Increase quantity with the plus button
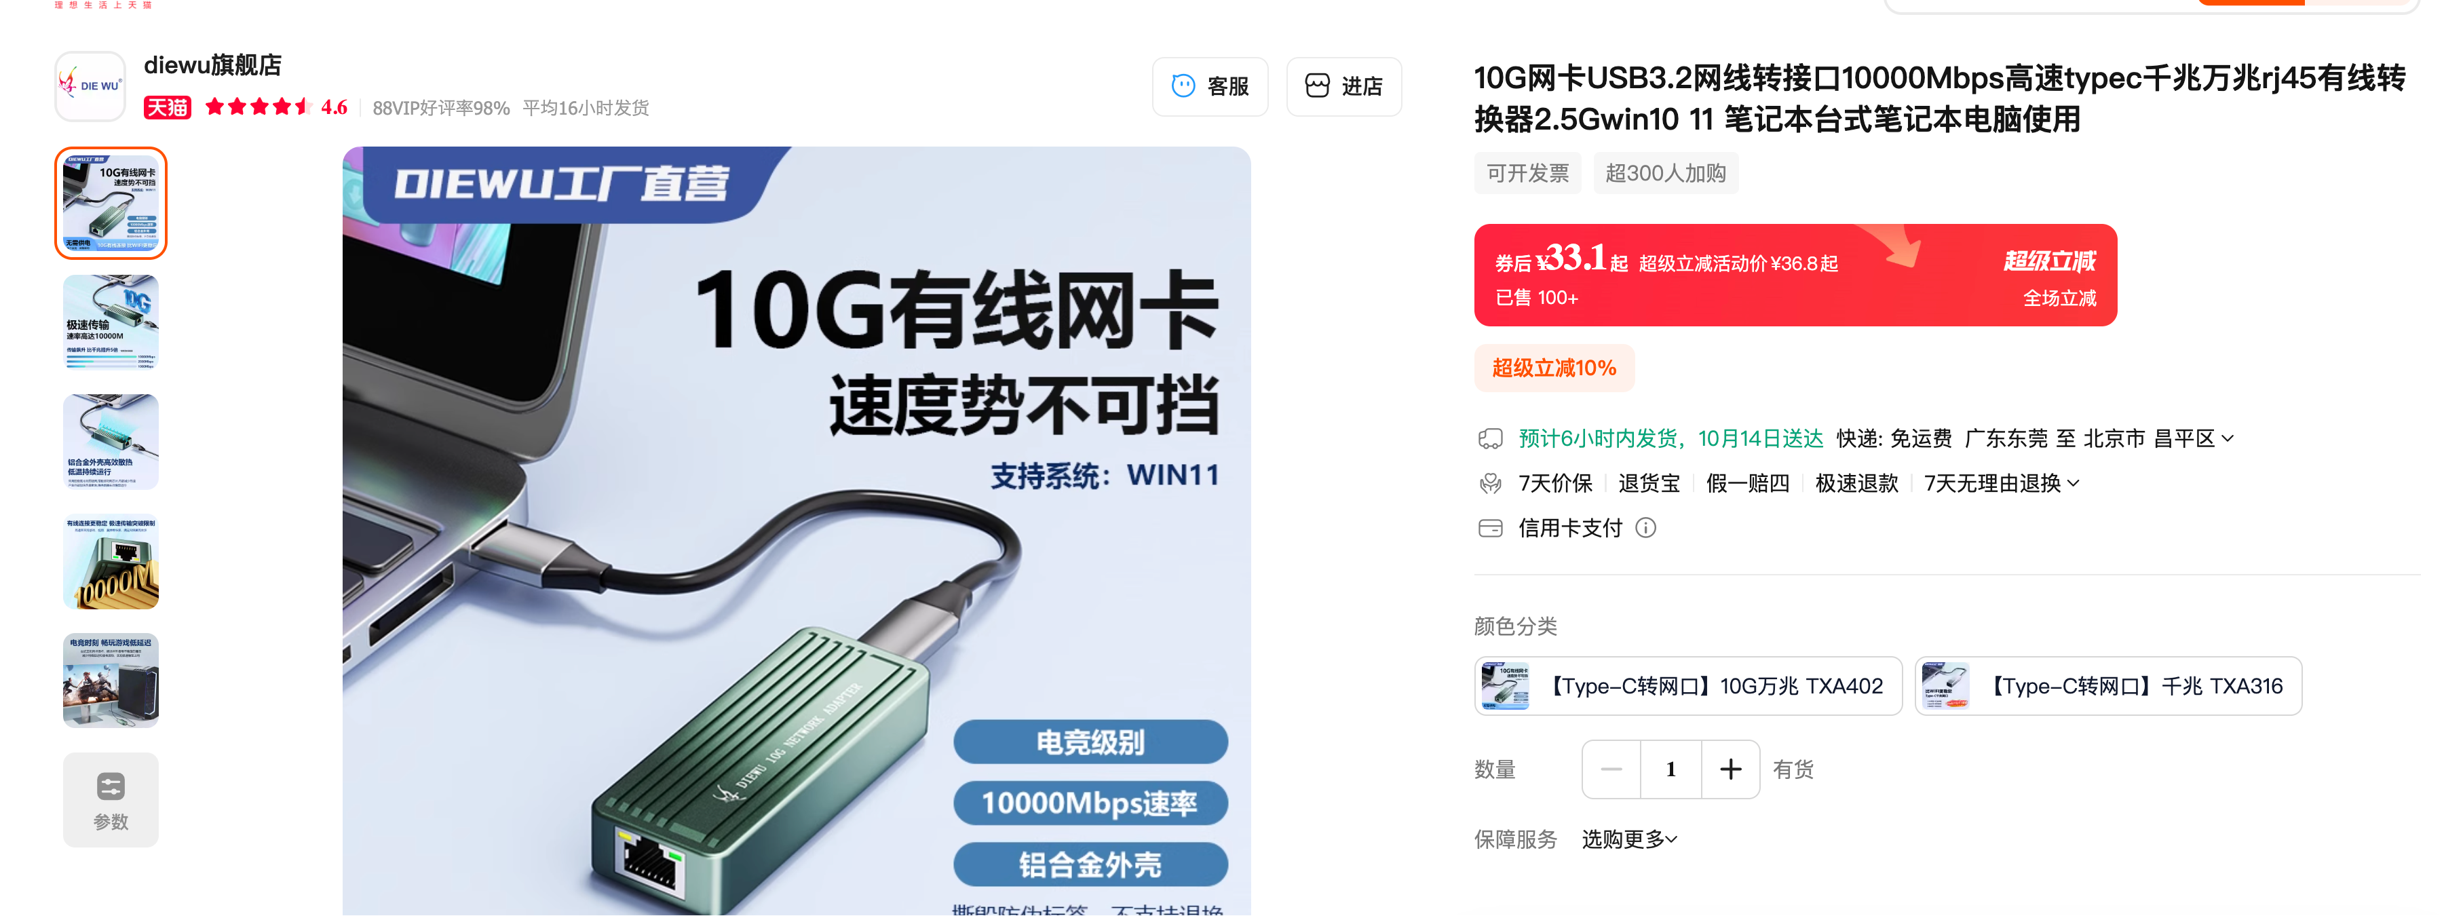The width and height of the screenshot is (2444, 916). [x=1730, y=769]
